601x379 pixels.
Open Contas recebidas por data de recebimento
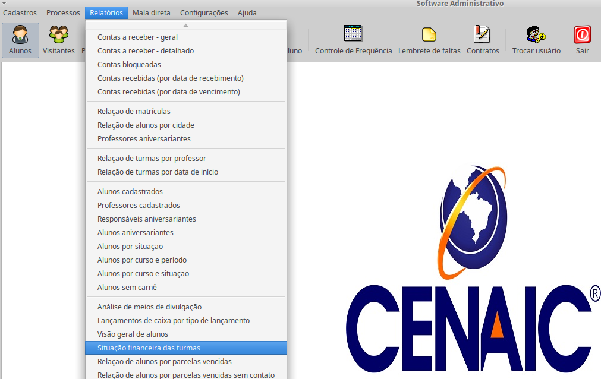click(x=186, y=78)
